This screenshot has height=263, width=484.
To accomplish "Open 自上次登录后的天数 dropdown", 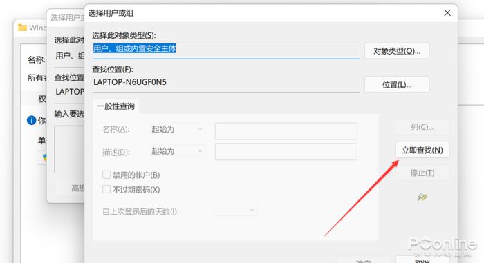I will 235,211.
